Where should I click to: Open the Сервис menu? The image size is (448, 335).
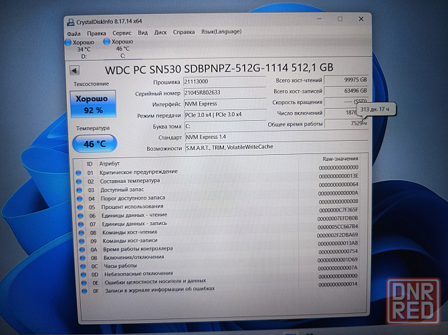click(x=122, y=33)
